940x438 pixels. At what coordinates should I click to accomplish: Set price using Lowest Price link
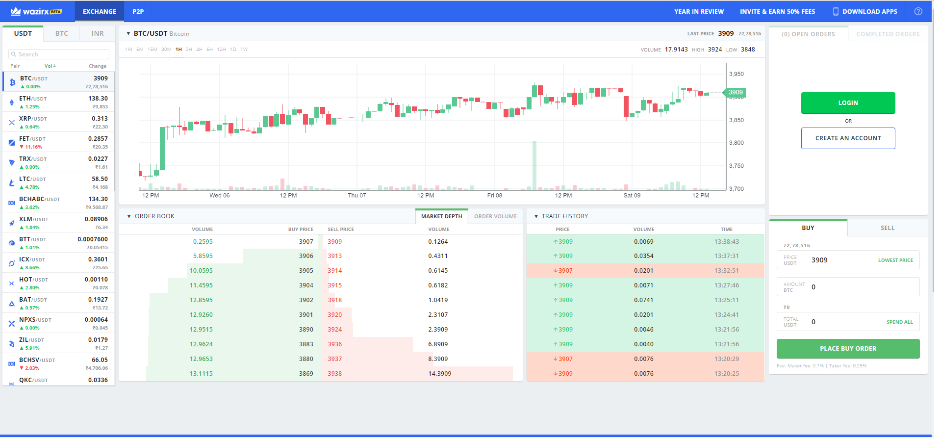[895, 260]
